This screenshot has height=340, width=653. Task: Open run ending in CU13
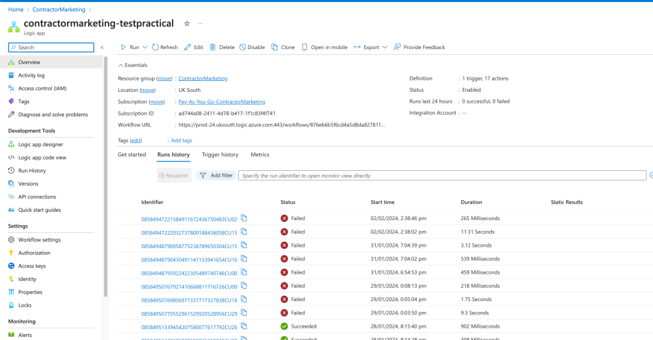point(189,233)
